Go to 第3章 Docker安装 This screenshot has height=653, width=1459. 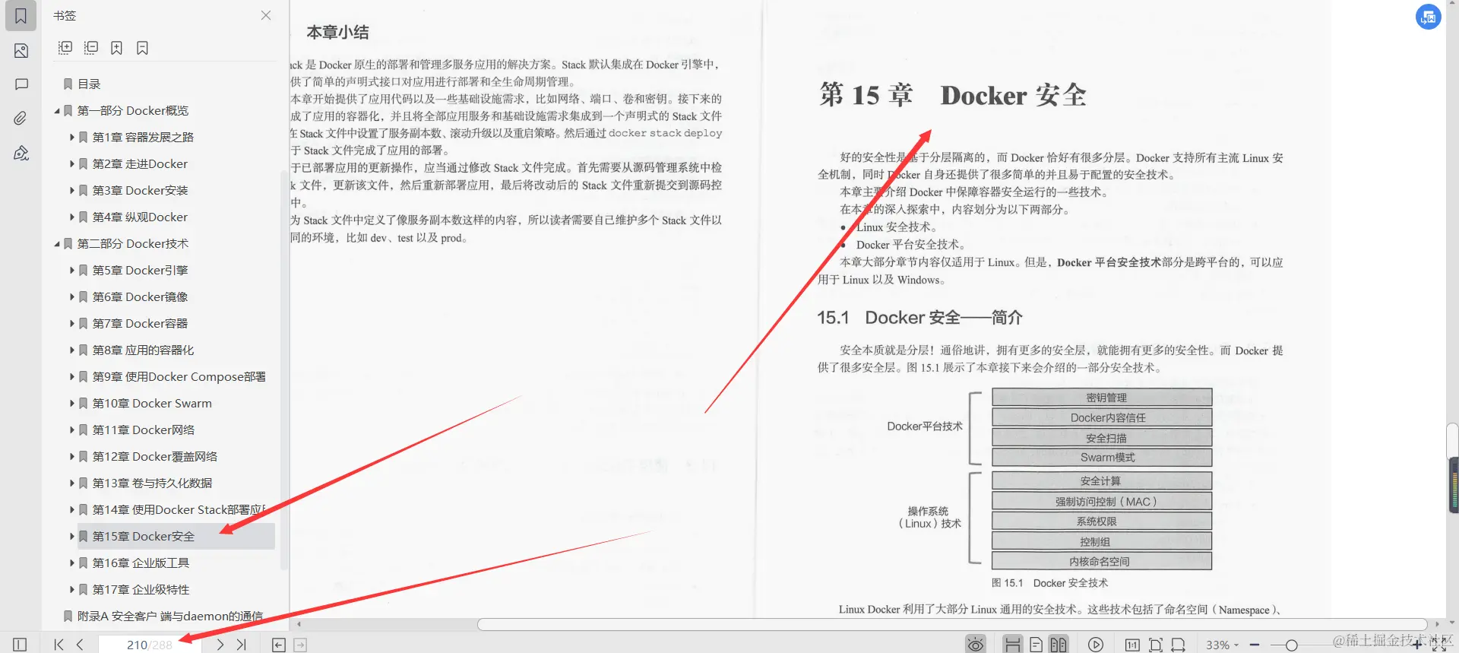[x=140, y=191]
